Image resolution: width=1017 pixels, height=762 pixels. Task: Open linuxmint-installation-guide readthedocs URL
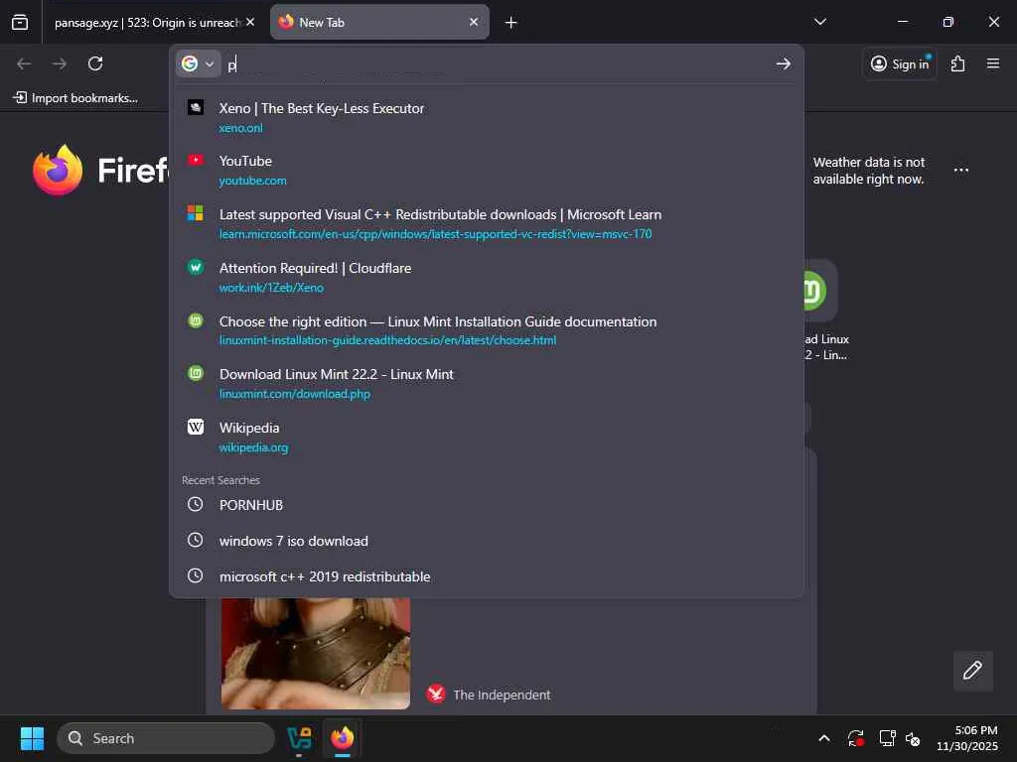tap(387, 340)
